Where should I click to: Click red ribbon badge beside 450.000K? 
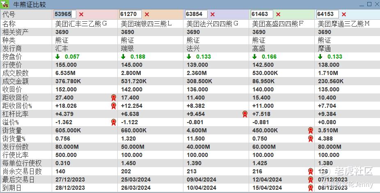(x=311, y=131)
